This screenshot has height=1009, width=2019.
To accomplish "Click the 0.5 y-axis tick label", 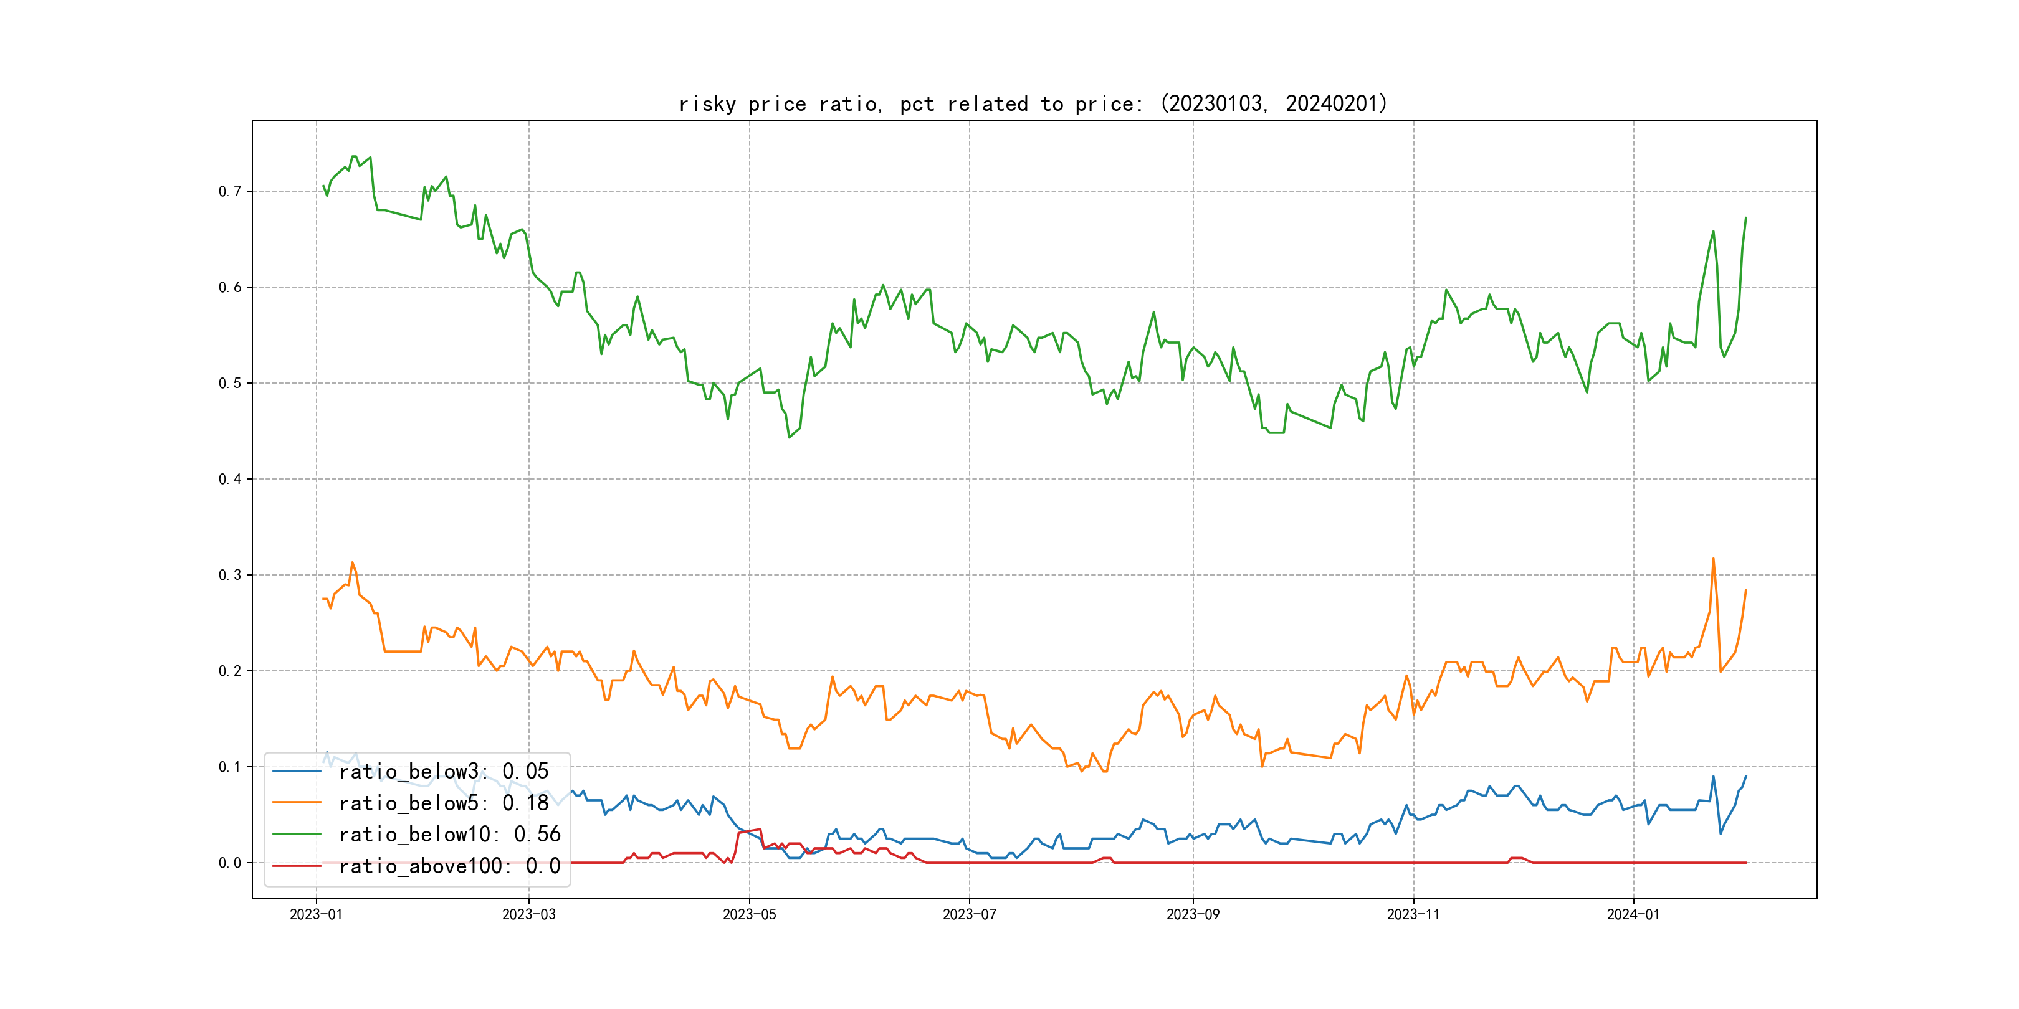I will [230, 383].
